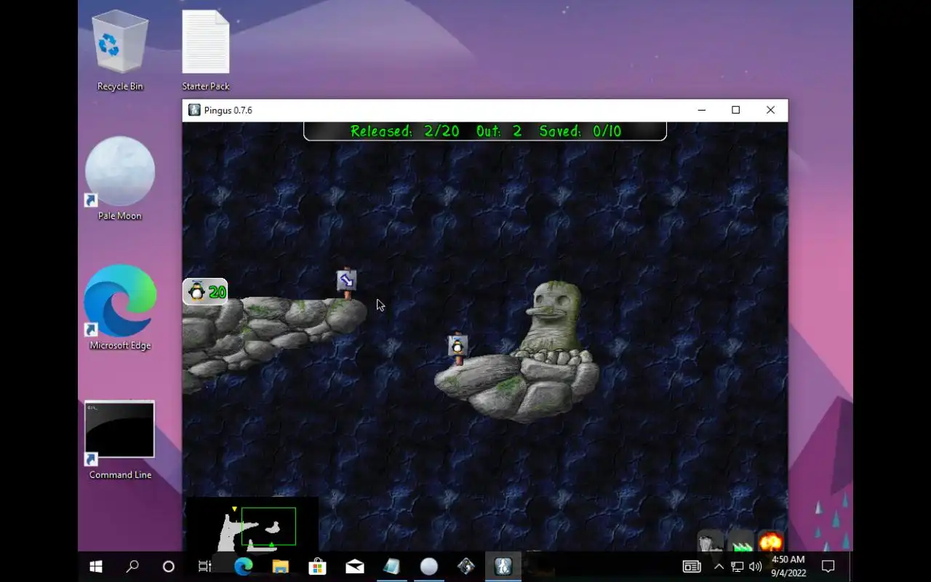The width and height of the screenshot is (931, 582).
Task: Open the volume control in tray
Action: 755,567
